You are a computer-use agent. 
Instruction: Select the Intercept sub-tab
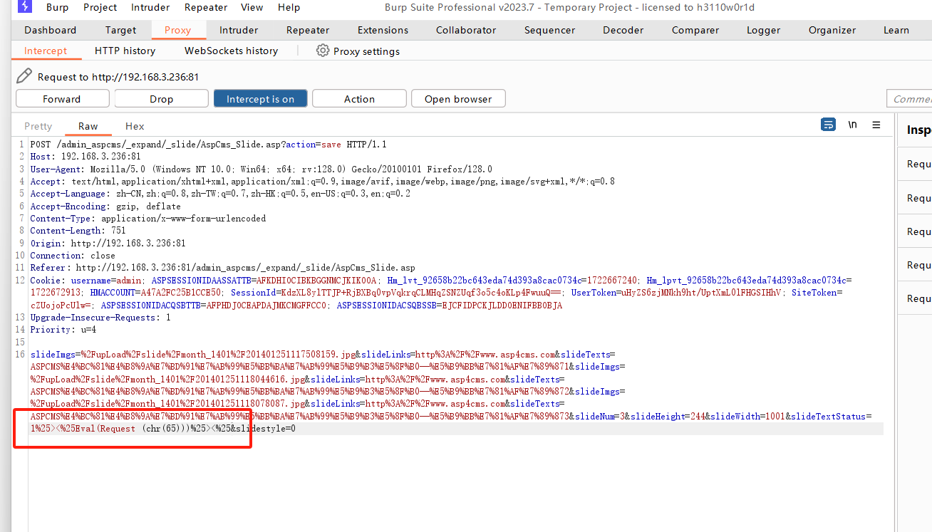[x=46, y=51]
